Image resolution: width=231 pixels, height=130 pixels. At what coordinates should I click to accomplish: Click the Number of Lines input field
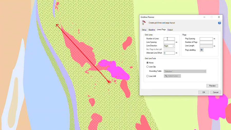169,39
